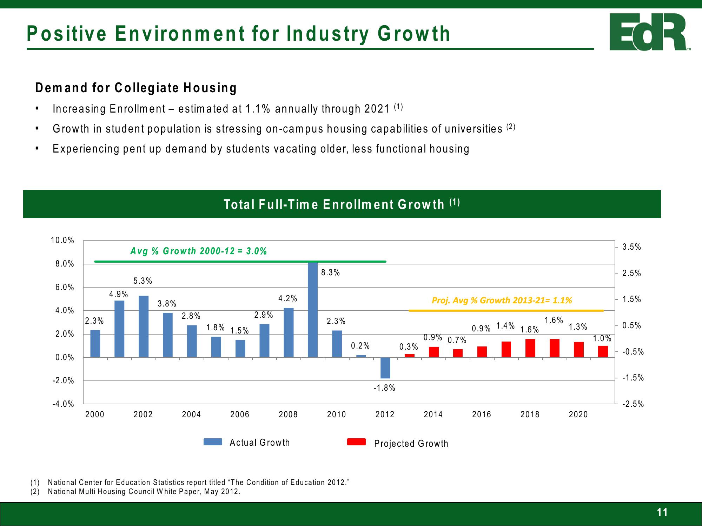The height and width of the screenshot is (526, 702).
Task: Click the 8.3% data label
Action: (x=331, y=272)
